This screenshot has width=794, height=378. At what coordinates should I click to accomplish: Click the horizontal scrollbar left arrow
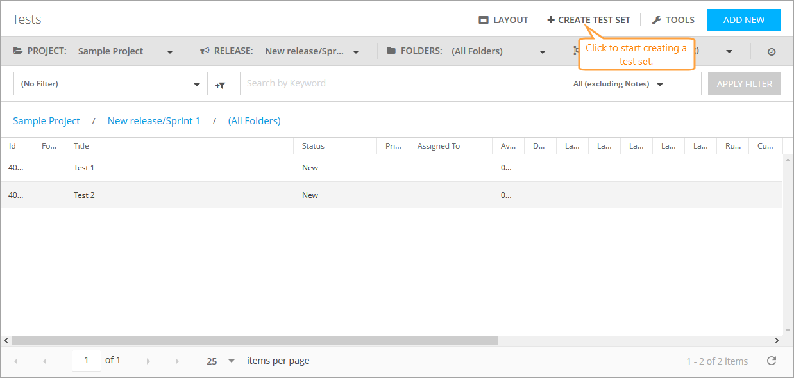tap(6, 341)
